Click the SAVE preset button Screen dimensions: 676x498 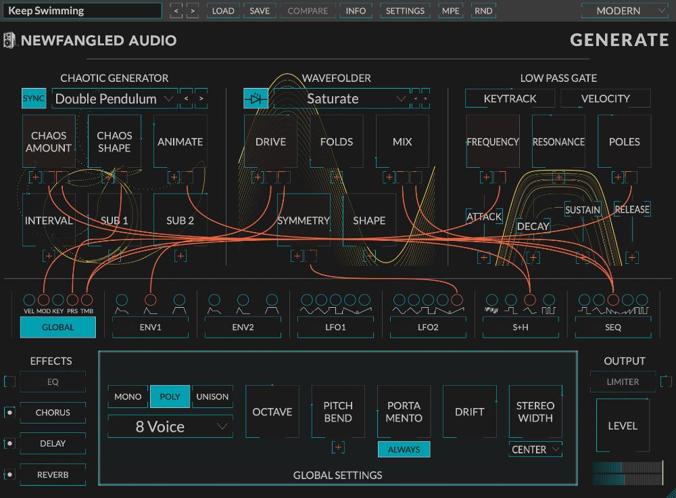(260, 10)
